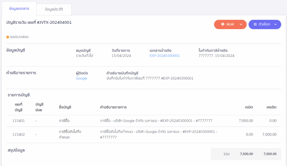Screen dimensions: 287x166
Task: Click the รอตรวจสอบ status text
Action: [19, 37]
